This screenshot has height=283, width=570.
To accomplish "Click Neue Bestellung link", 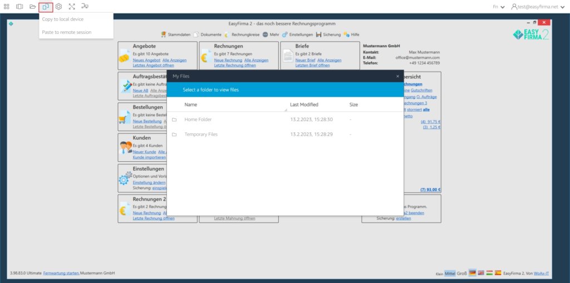I will click(147, 121).
